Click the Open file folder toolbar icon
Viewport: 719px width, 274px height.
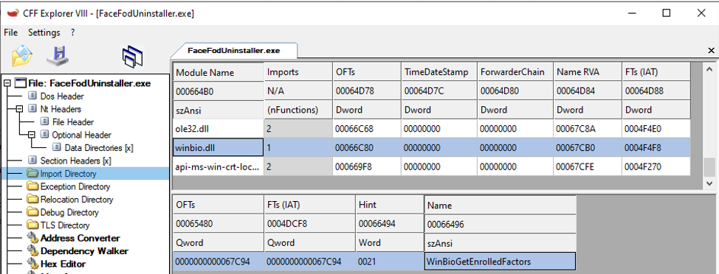coord(22,56)
